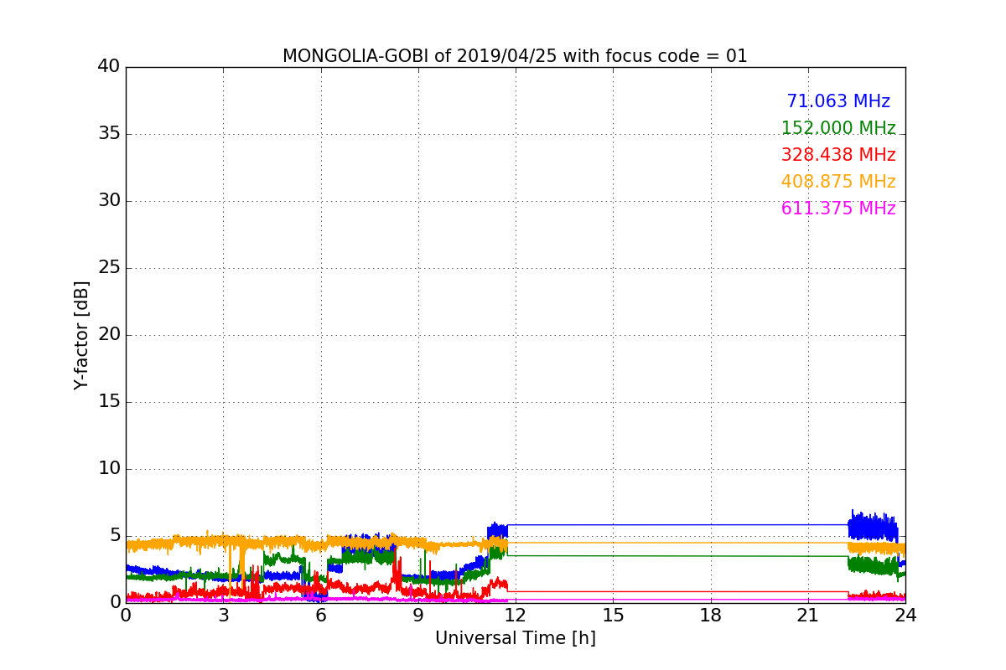Select the 152.000 MHz legend label
1006x670 pixels.
tap(838, 128)
